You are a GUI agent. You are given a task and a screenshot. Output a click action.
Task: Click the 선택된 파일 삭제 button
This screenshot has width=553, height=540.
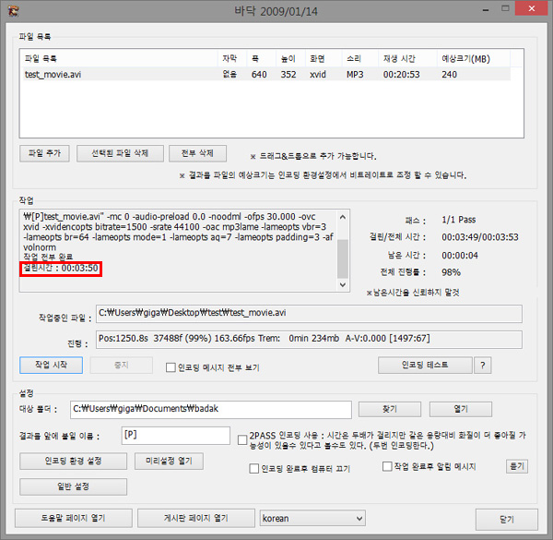click(120, 153)
